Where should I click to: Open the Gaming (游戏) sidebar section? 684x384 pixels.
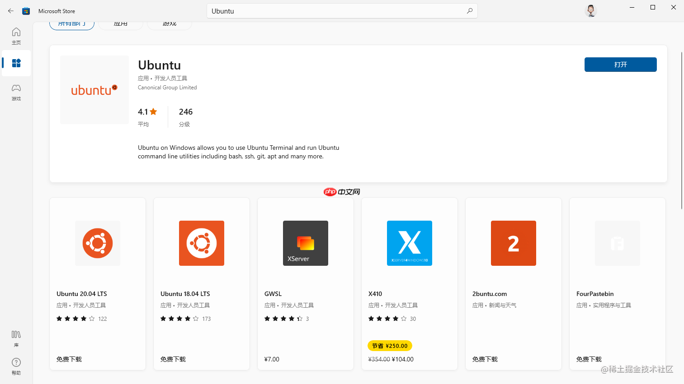point(16,92)
